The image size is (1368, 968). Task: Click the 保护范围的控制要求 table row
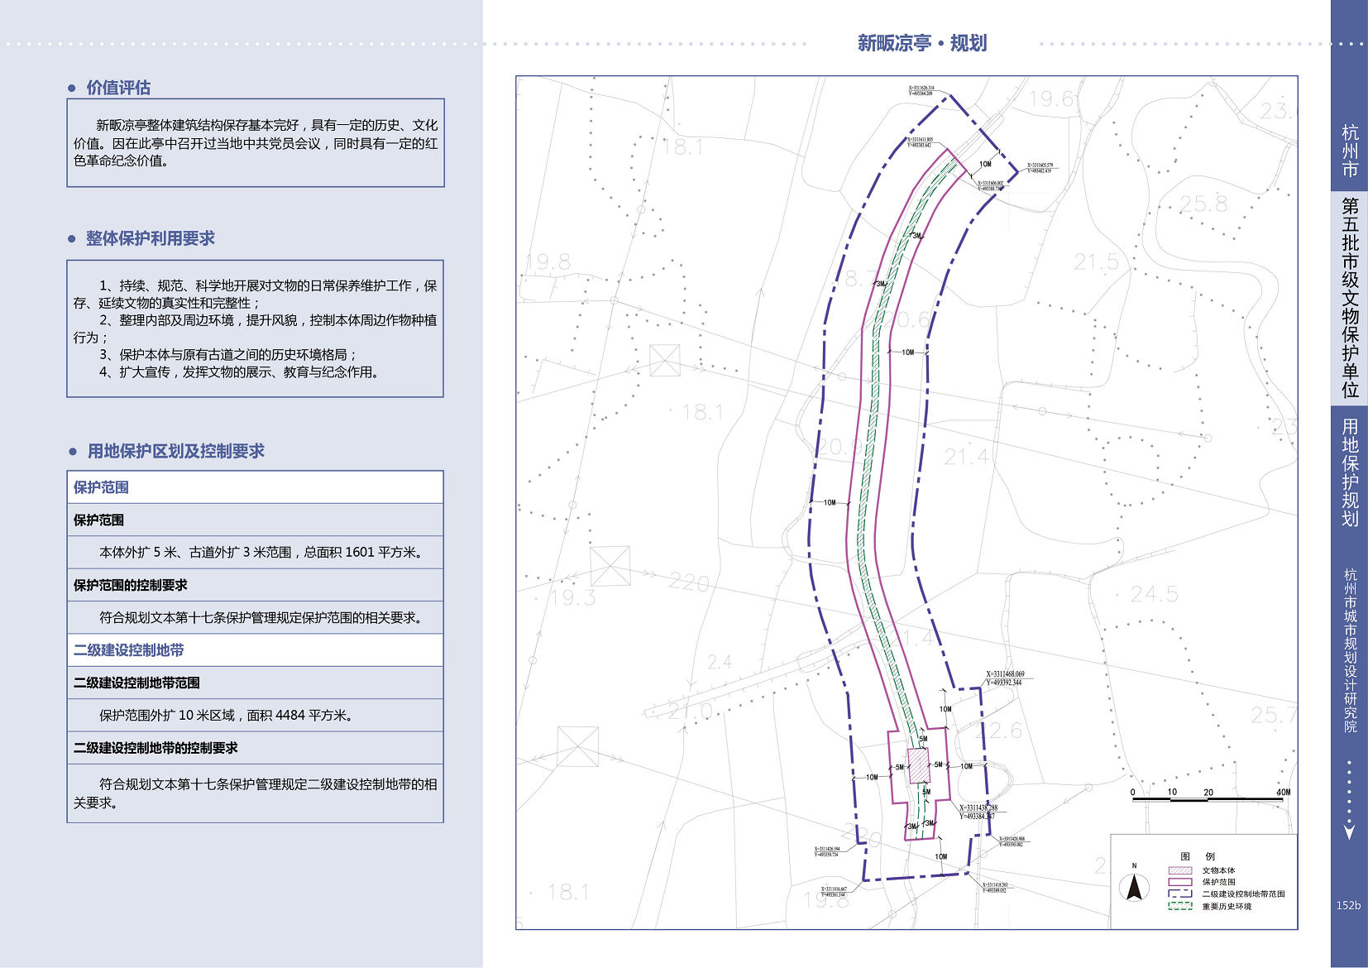coord(255,585)
